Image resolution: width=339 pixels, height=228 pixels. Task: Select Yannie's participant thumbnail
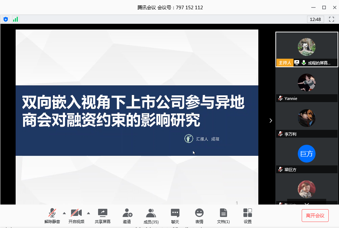click(306, 83)
